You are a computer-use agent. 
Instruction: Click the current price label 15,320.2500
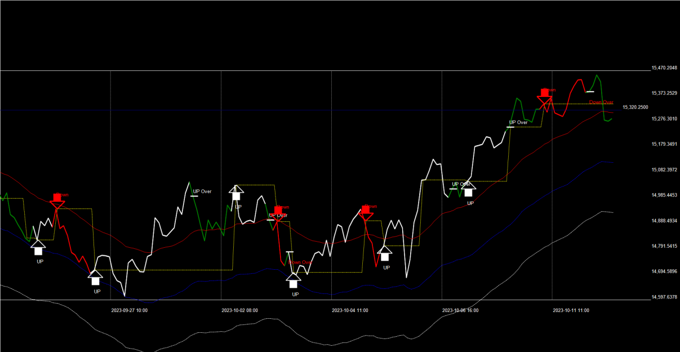635,107
